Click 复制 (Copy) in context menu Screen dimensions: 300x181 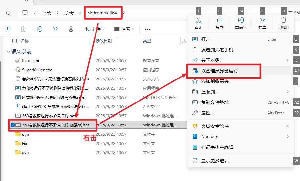220,23
